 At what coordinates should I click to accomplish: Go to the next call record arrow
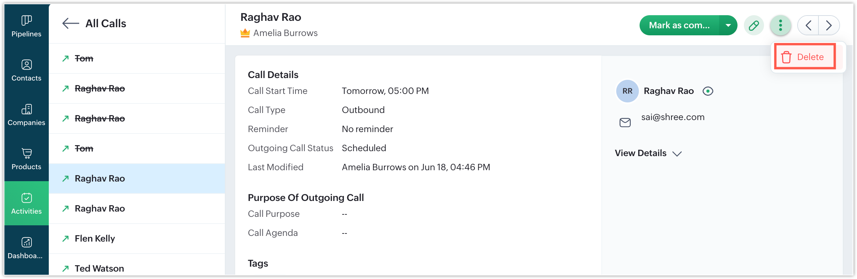(829, 25)
